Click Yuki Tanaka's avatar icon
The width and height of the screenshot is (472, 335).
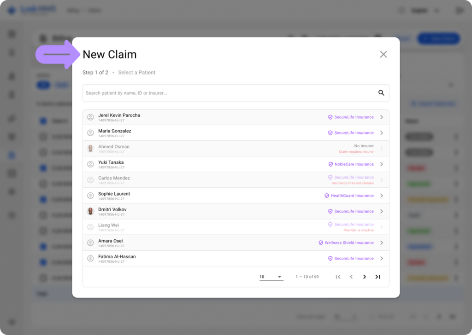(x=90, y=164)
